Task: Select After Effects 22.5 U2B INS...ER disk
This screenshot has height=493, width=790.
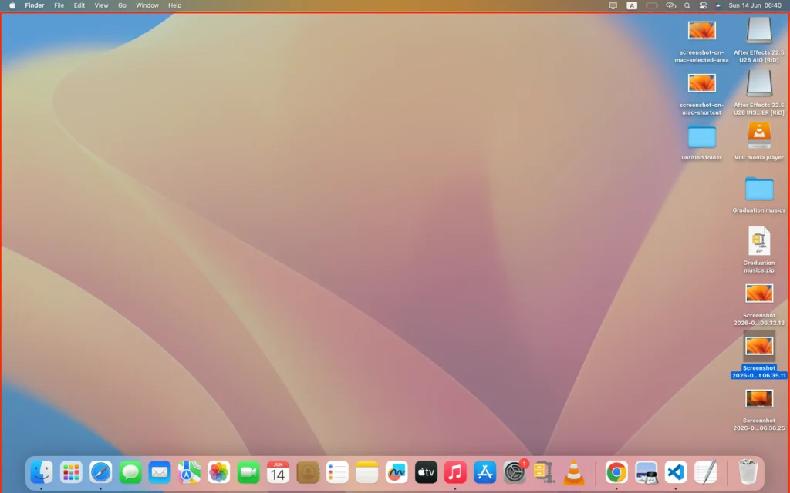Action: (759, 92)
